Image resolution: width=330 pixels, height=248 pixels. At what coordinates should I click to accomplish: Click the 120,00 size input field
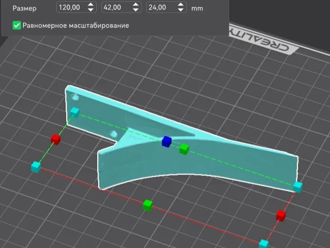pos(77,7)
